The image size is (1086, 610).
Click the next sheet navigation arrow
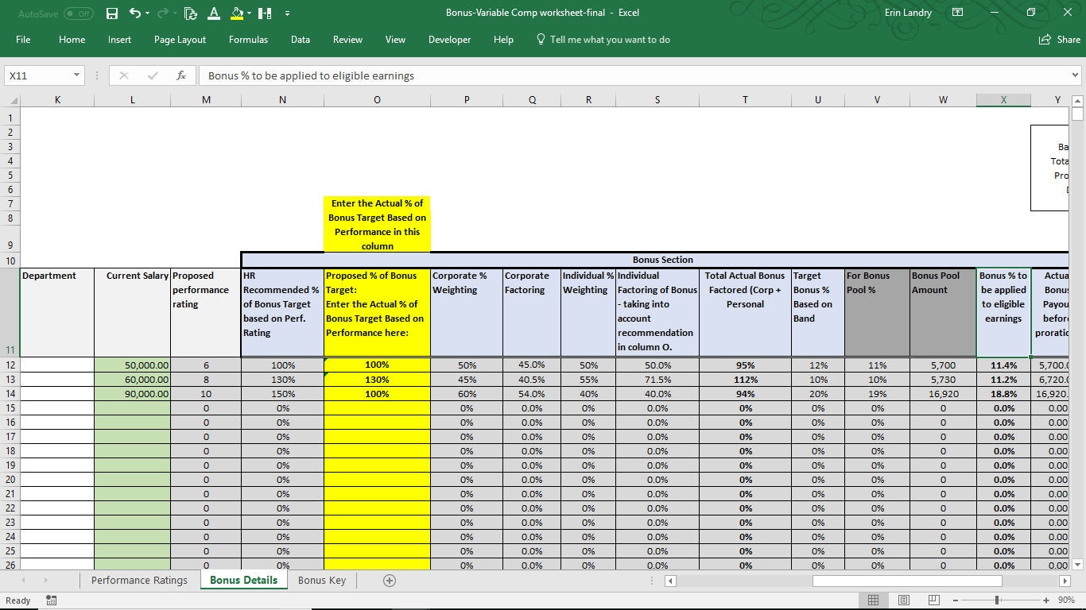45,581
